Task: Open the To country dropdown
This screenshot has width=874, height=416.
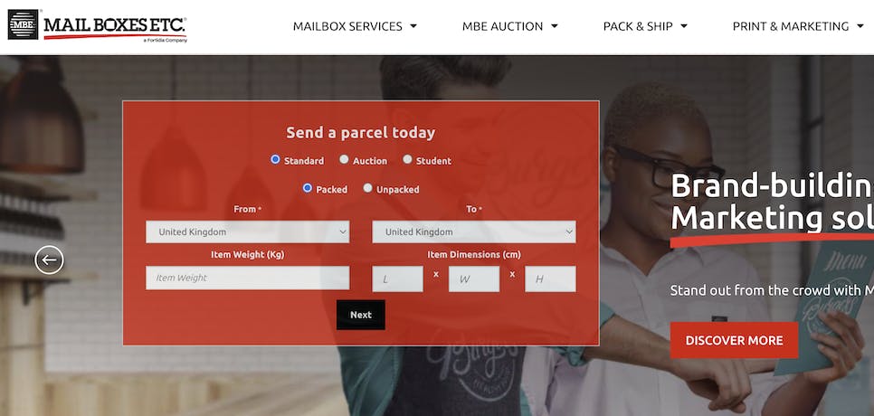Action: [474, 232]
